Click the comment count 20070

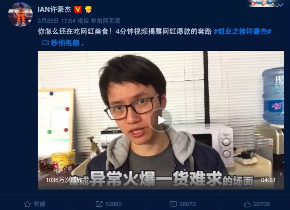(x=188, y=204)
